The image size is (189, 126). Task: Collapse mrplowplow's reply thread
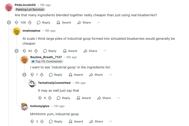pyautogui.click(x=16, y=51)
